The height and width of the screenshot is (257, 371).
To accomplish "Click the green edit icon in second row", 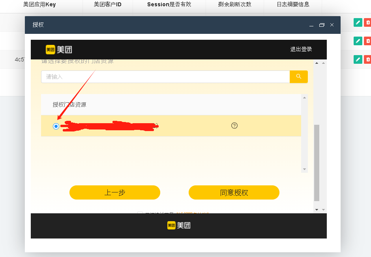I will (x=358, y=41).
